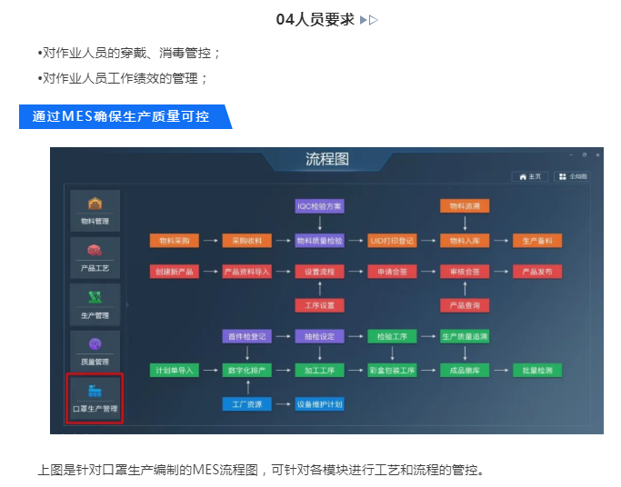Select the 物料质量检验 flow node
The height and width of the screenshot is (487, 621).
(319, 241)
